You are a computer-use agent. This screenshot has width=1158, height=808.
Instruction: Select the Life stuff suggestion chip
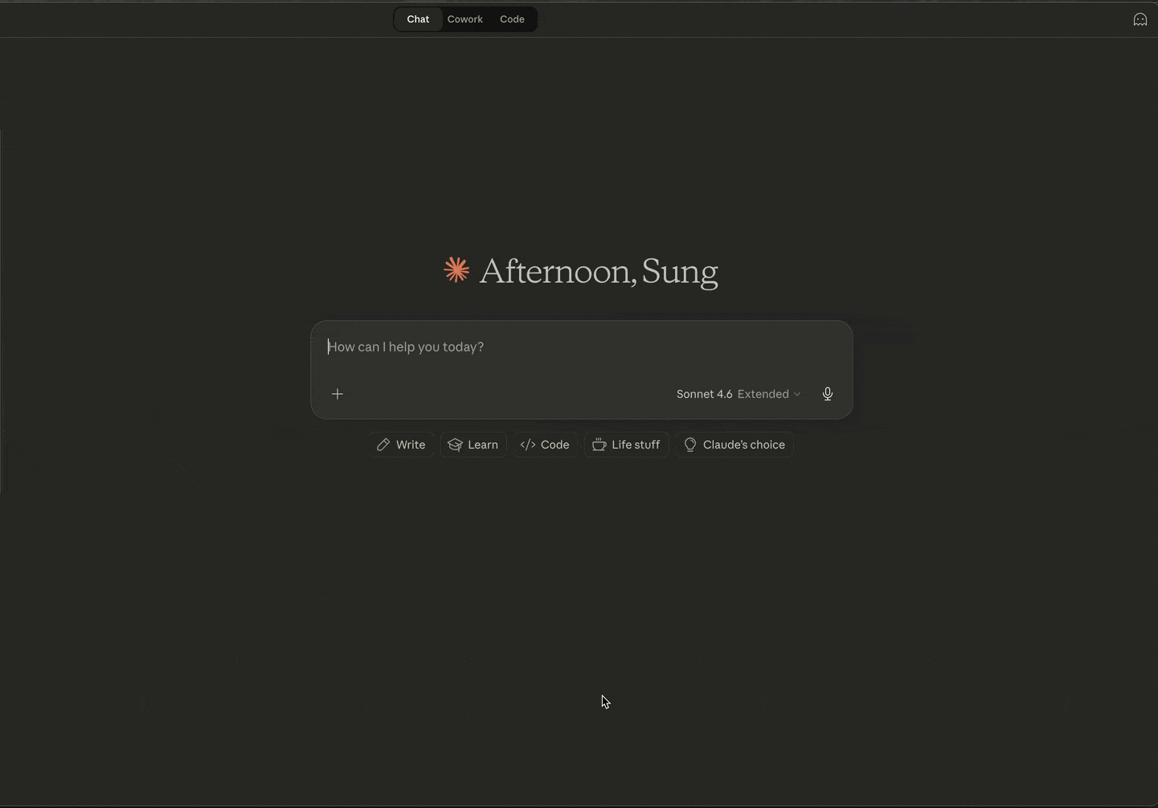coord(627,445)
